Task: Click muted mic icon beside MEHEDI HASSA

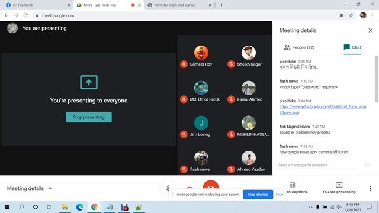Action: 231,134
